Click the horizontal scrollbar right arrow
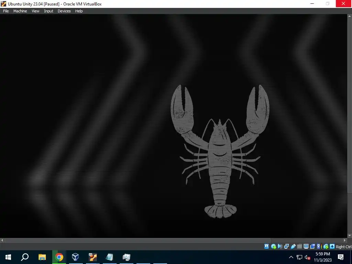The width and height of the screenshot is (352, 264). tap(345, 240)
